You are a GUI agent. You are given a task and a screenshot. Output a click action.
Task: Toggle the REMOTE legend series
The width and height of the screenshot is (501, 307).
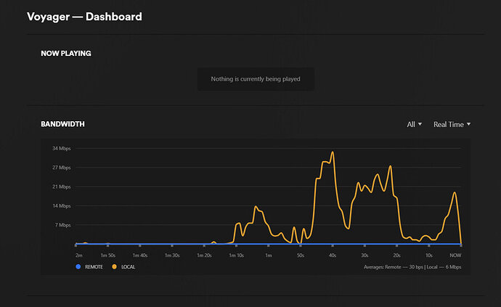[89, 267]
